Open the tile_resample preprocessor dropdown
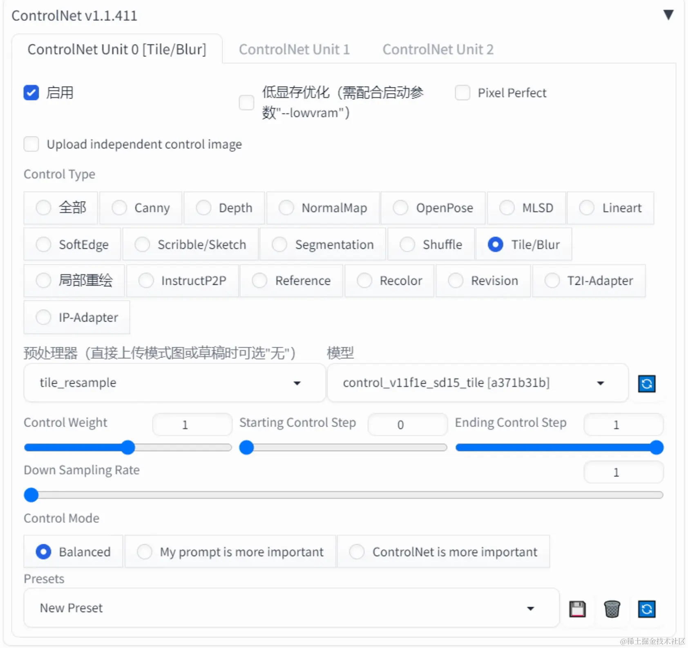Image resolution: width=688 pixels, height=648 pixels. (174, 383)
